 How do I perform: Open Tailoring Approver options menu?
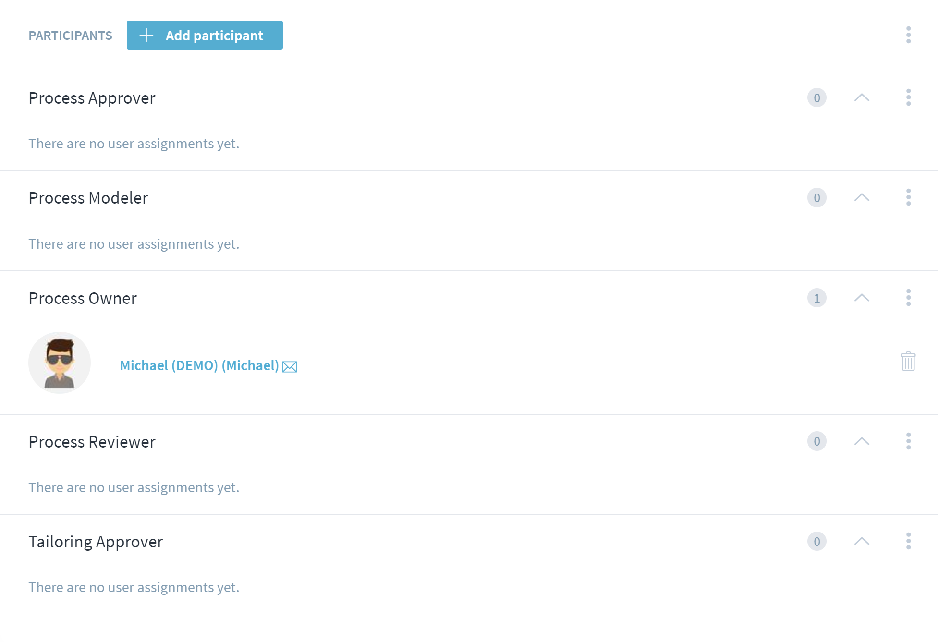click(908, 541)
